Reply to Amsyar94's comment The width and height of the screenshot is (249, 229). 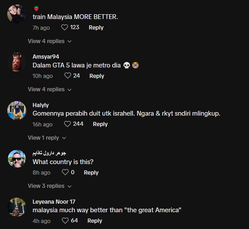(x=97, y=76)
